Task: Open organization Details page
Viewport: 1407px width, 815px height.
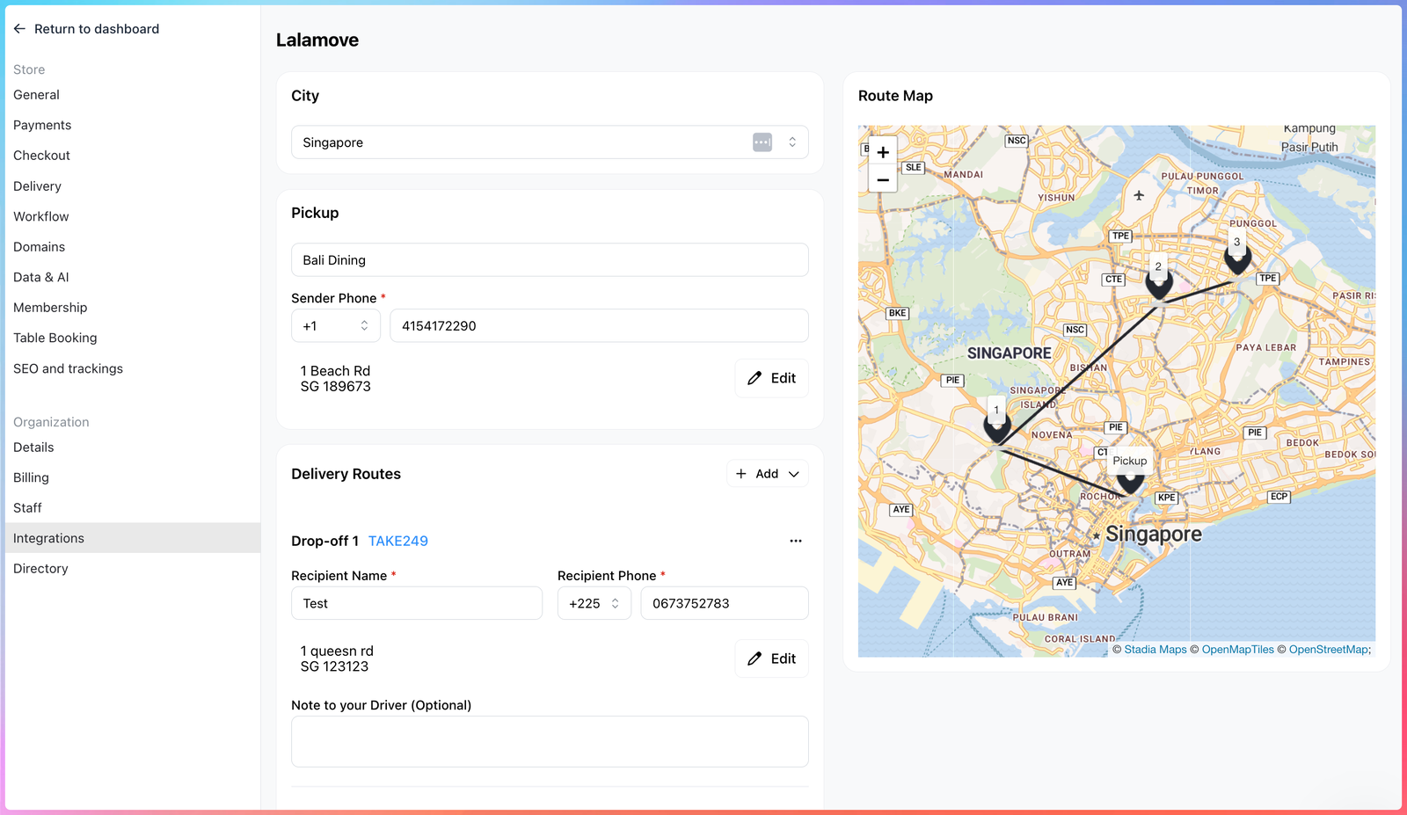Action: (33, 448)
